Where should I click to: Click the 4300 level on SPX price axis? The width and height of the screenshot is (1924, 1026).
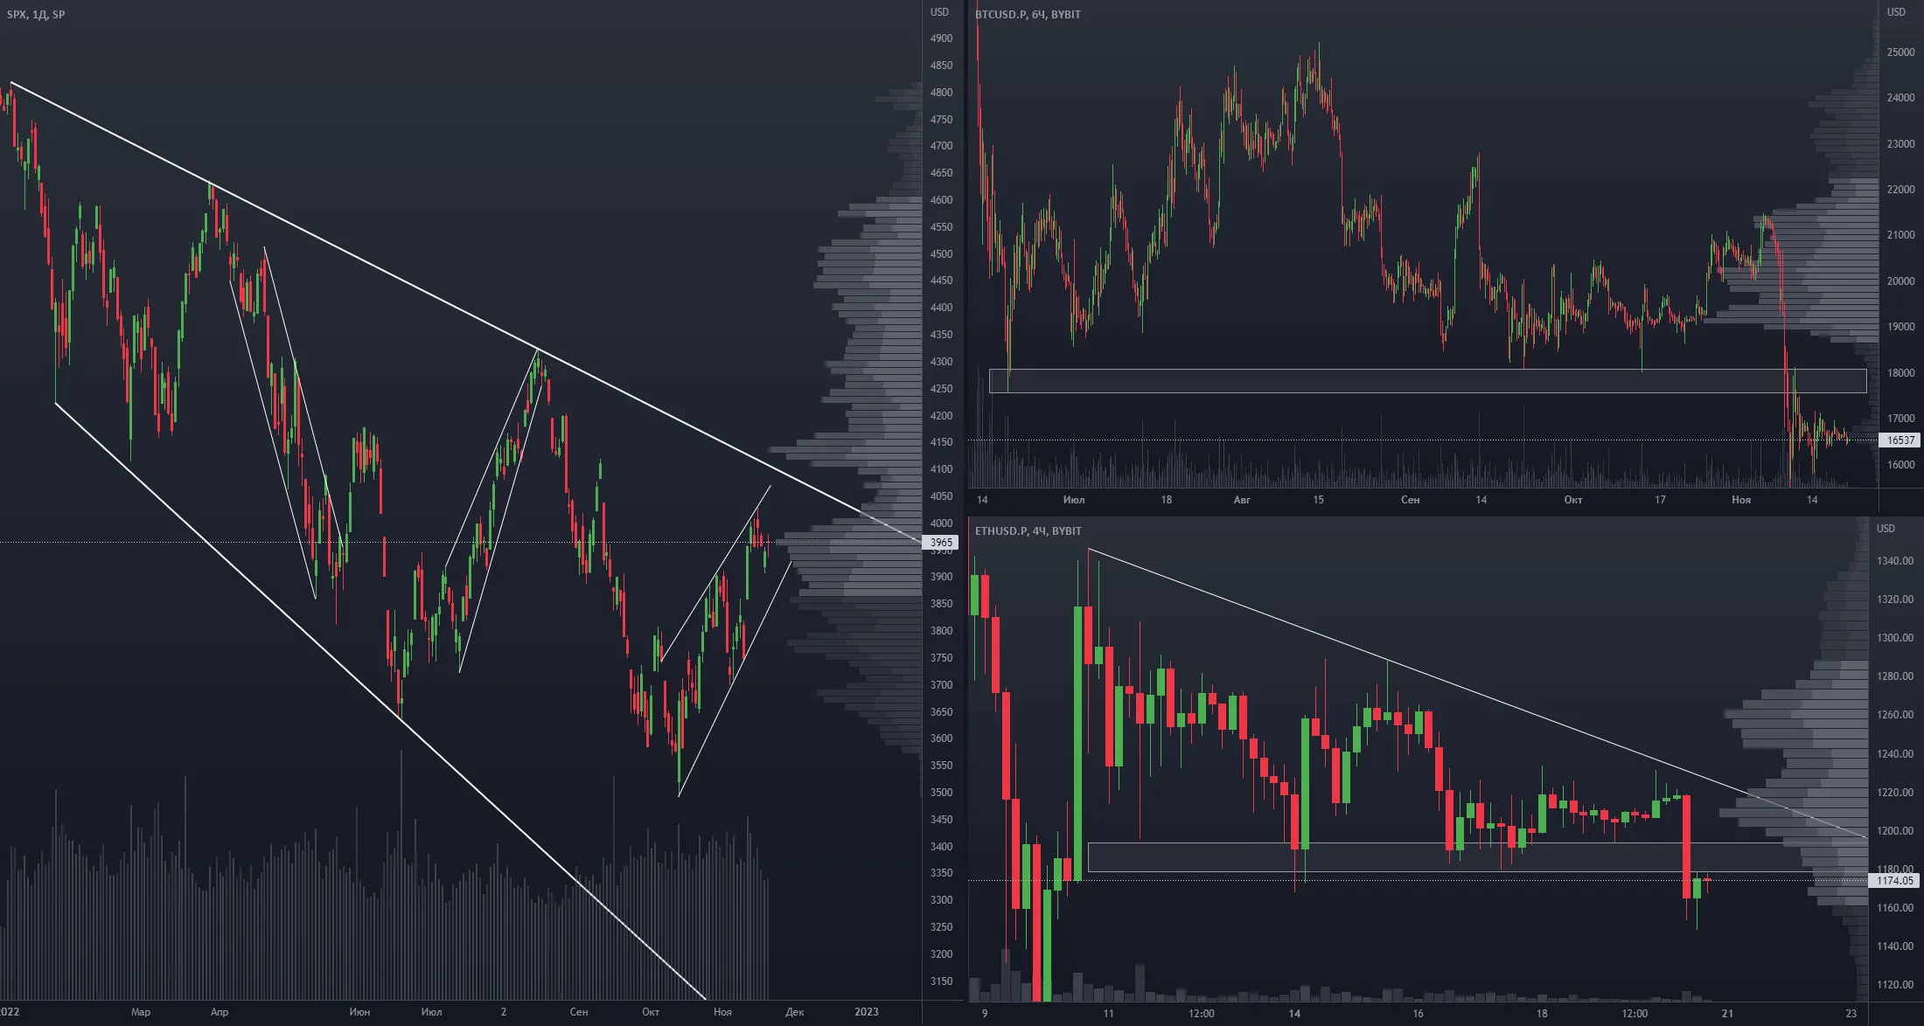coord(942,362)
